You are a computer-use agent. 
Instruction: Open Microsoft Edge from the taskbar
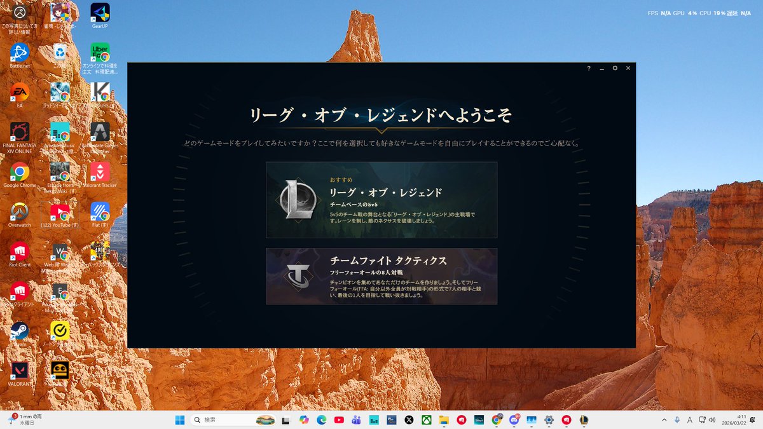(321, 419)
